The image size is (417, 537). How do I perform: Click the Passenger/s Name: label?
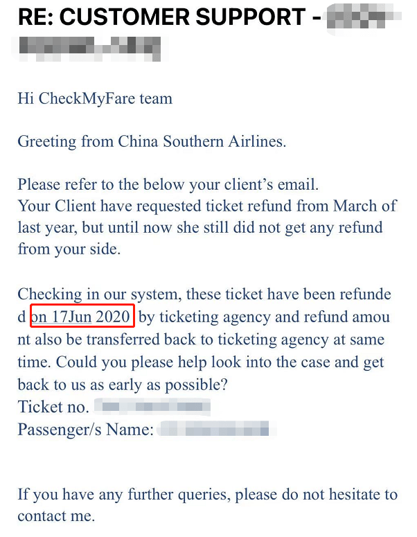tap(86, 429)
